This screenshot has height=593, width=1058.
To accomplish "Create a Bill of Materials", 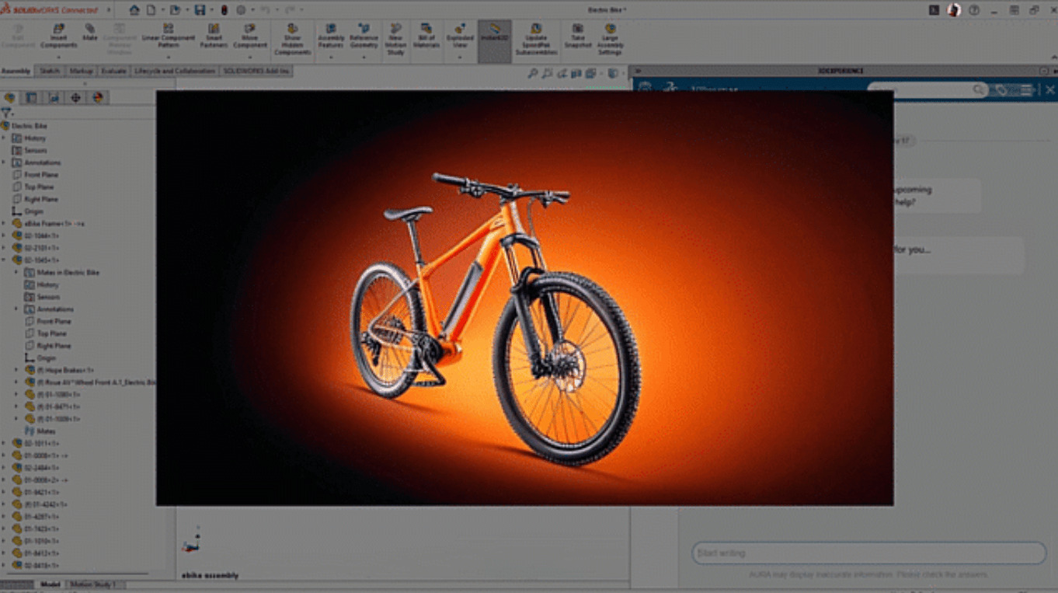I will (x=426, y=35).
